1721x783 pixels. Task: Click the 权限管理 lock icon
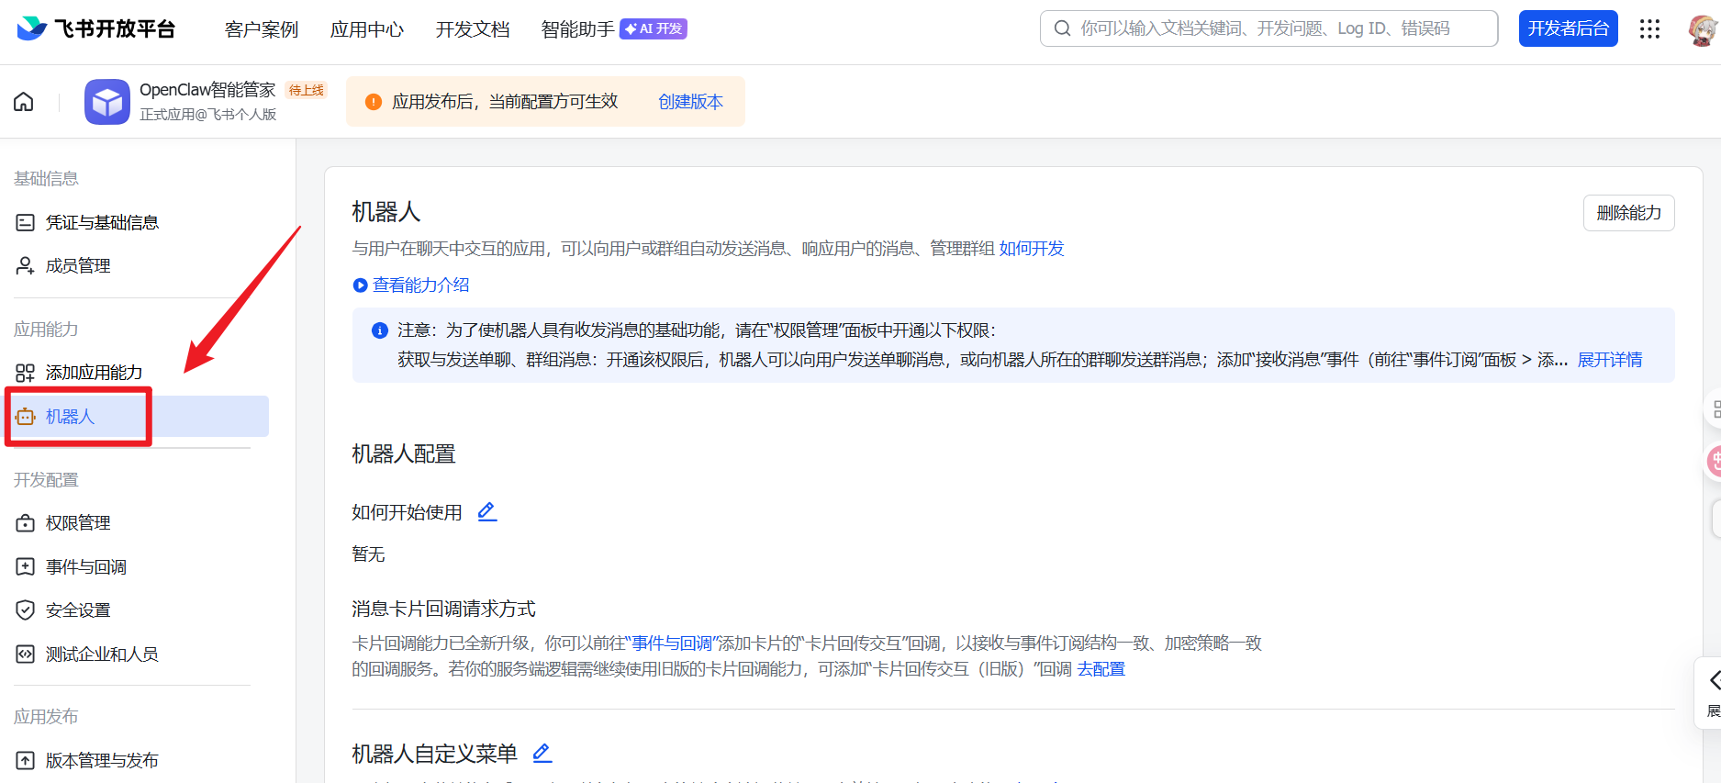pyautogui.click(x=26, y=523)
